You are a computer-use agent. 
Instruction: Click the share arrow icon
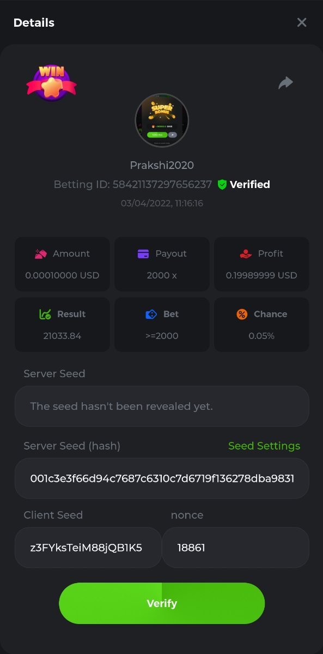(x=285, y=82)
